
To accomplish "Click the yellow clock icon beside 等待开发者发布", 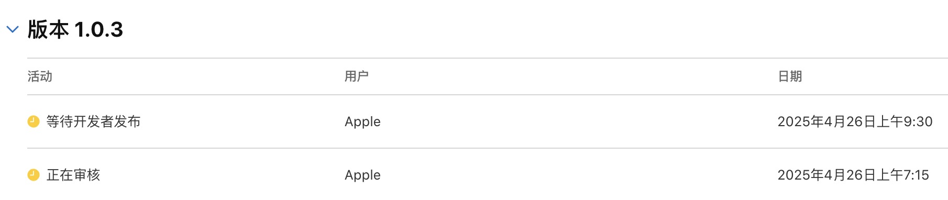I will [34, 121].
